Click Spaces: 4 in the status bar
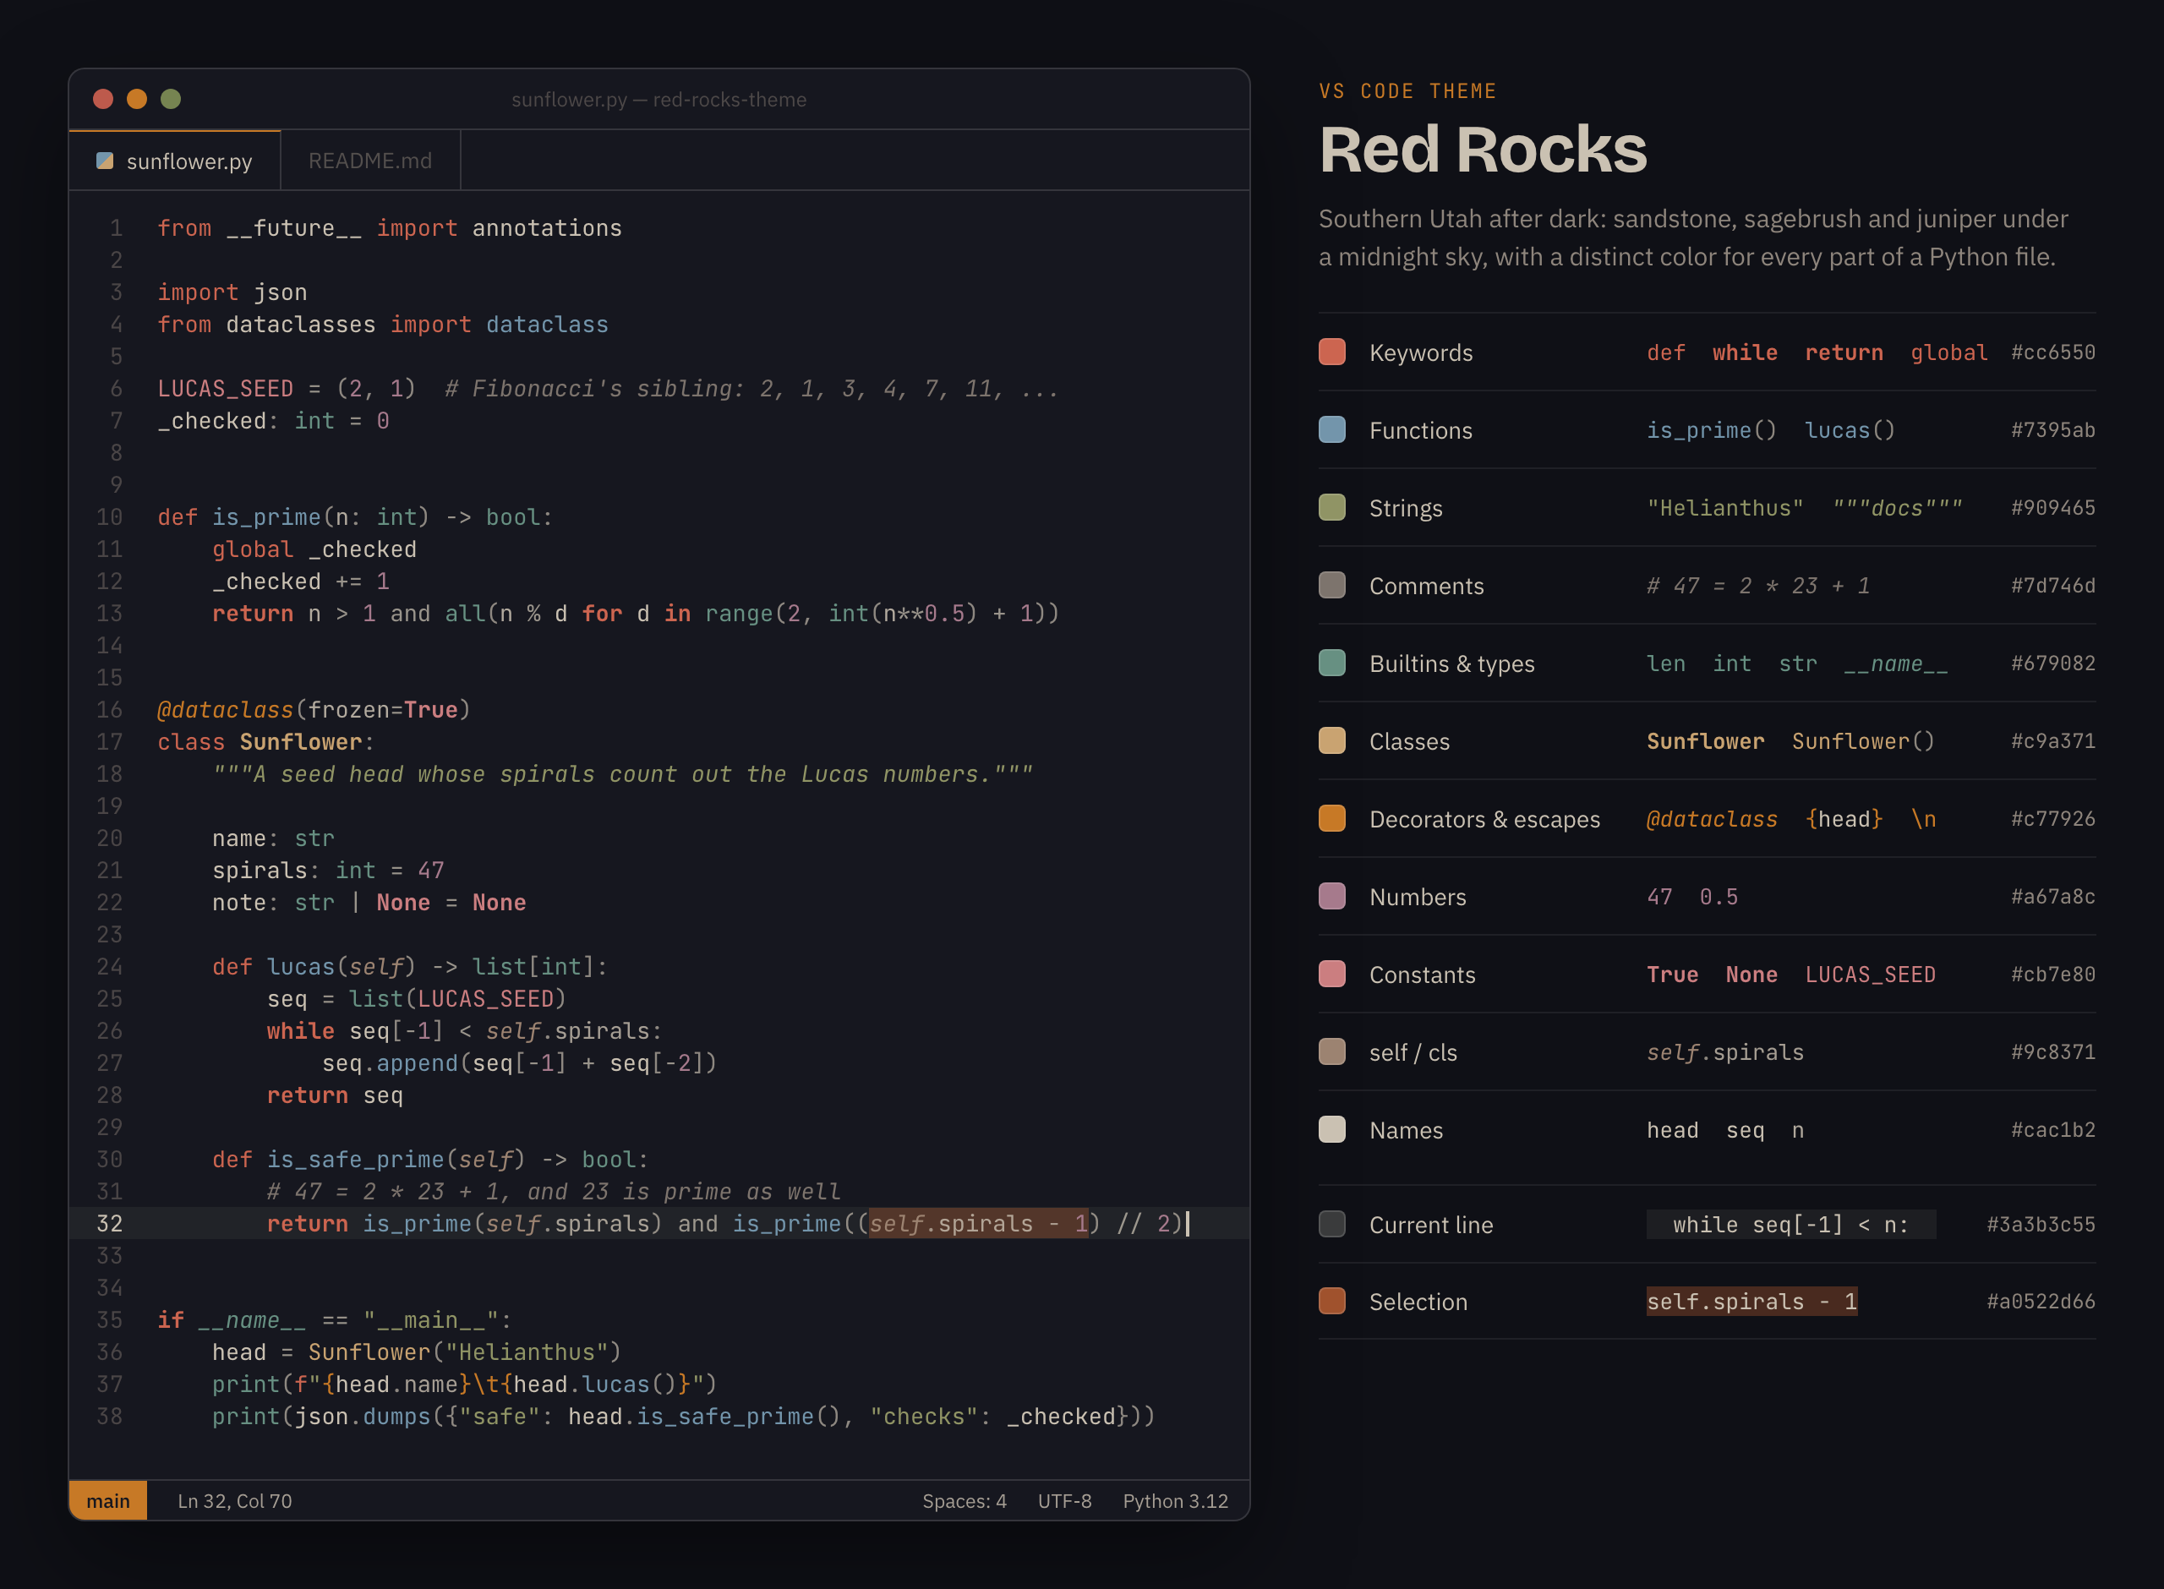 tap(965, 1500)
